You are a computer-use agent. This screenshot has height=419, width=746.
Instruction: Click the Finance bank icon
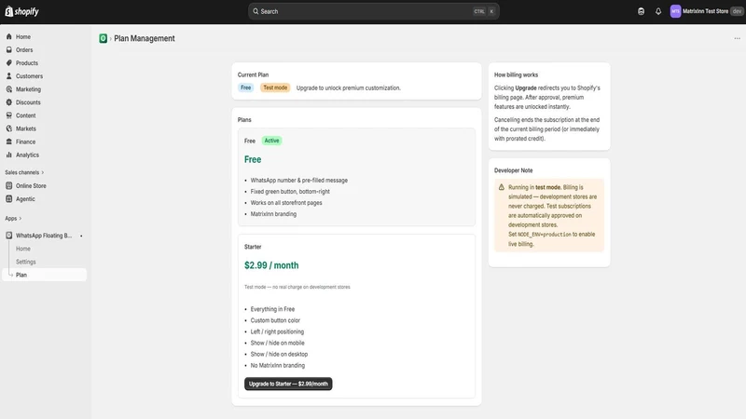tap(9, 142)
